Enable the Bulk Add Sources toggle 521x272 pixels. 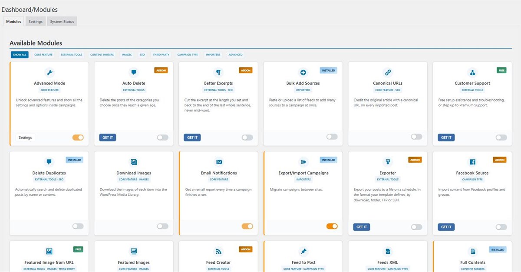(x=332, y=137)
